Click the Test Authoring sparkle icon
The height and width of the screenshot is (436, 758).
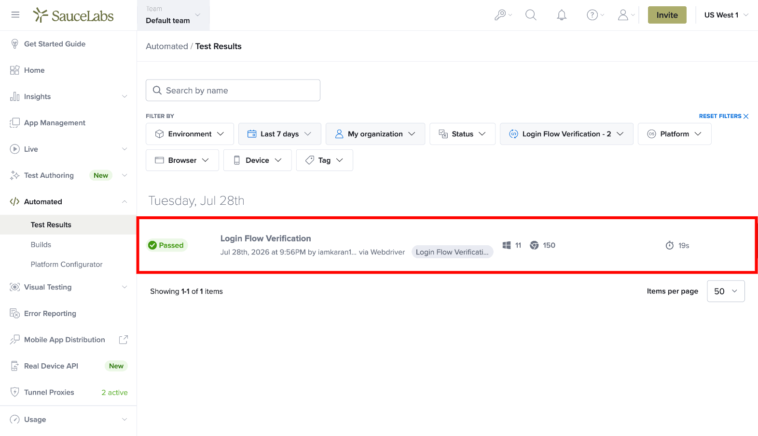pos(15,175)
